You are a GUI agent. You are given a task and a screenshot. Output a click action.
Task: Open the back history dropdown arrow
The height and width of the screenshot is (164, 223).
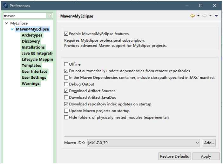coord(199,16)
